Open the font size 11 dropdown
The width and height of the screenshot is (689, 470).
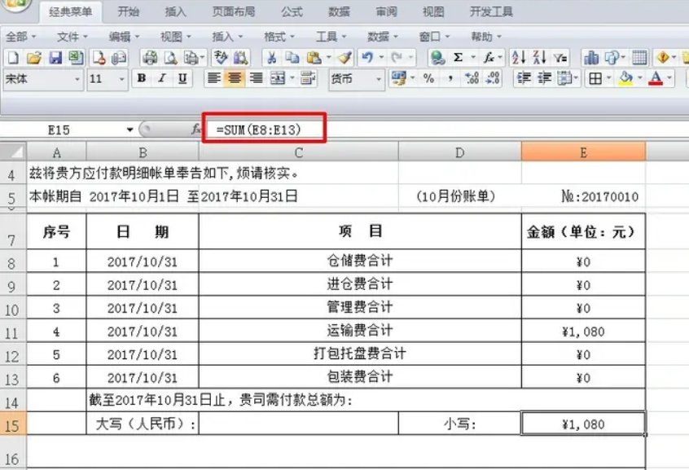tap(121, 80)
